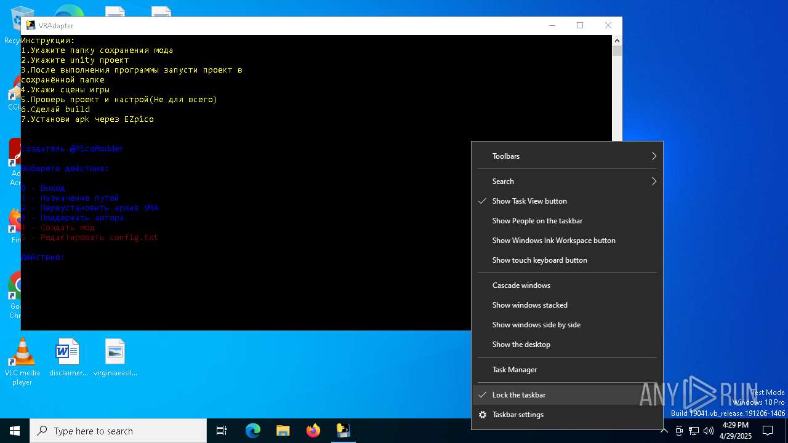Open the Windows Start menu
Screen dimensions: 788x443
coord(15,431)
